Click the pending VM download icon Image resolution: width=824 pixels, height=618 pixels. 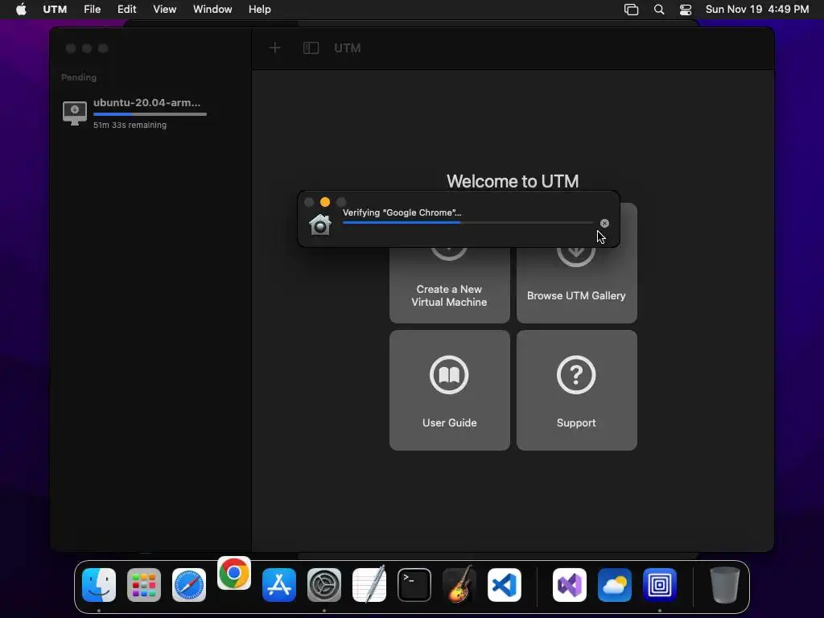(x=75, y=113)
